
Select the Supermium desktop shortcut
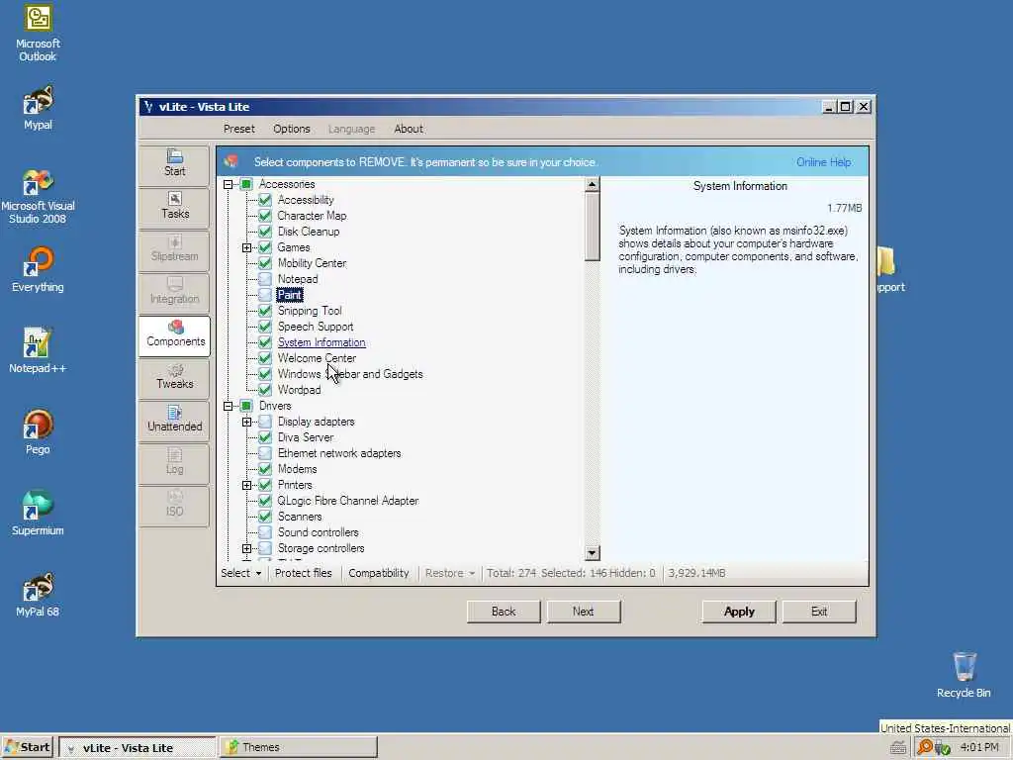coord(38,514)
